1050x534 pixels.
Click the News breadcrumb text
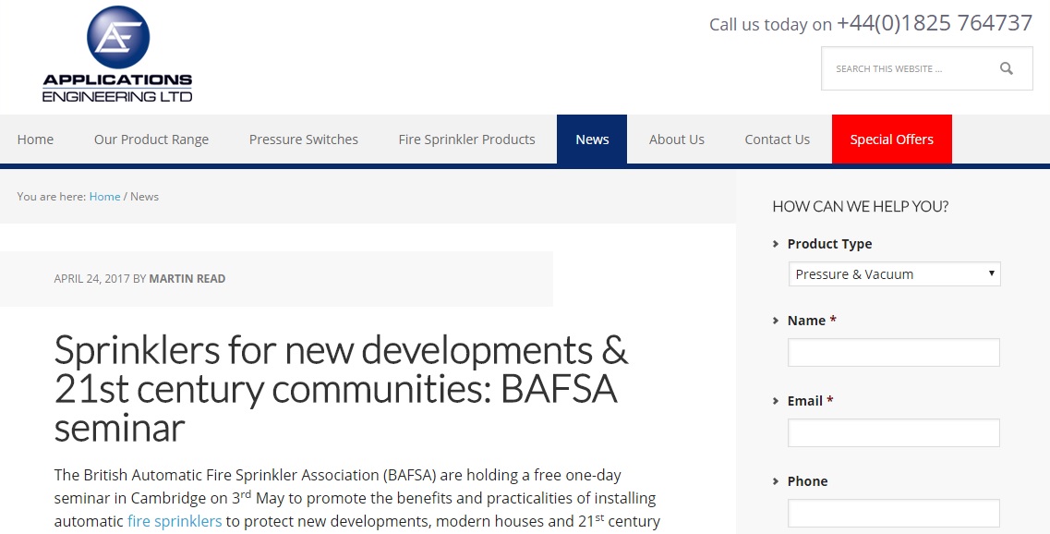144,196
